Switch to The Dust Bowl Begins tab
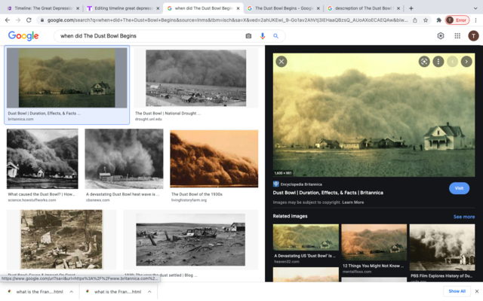Screen dimensions: 483x301 point(284,8)
